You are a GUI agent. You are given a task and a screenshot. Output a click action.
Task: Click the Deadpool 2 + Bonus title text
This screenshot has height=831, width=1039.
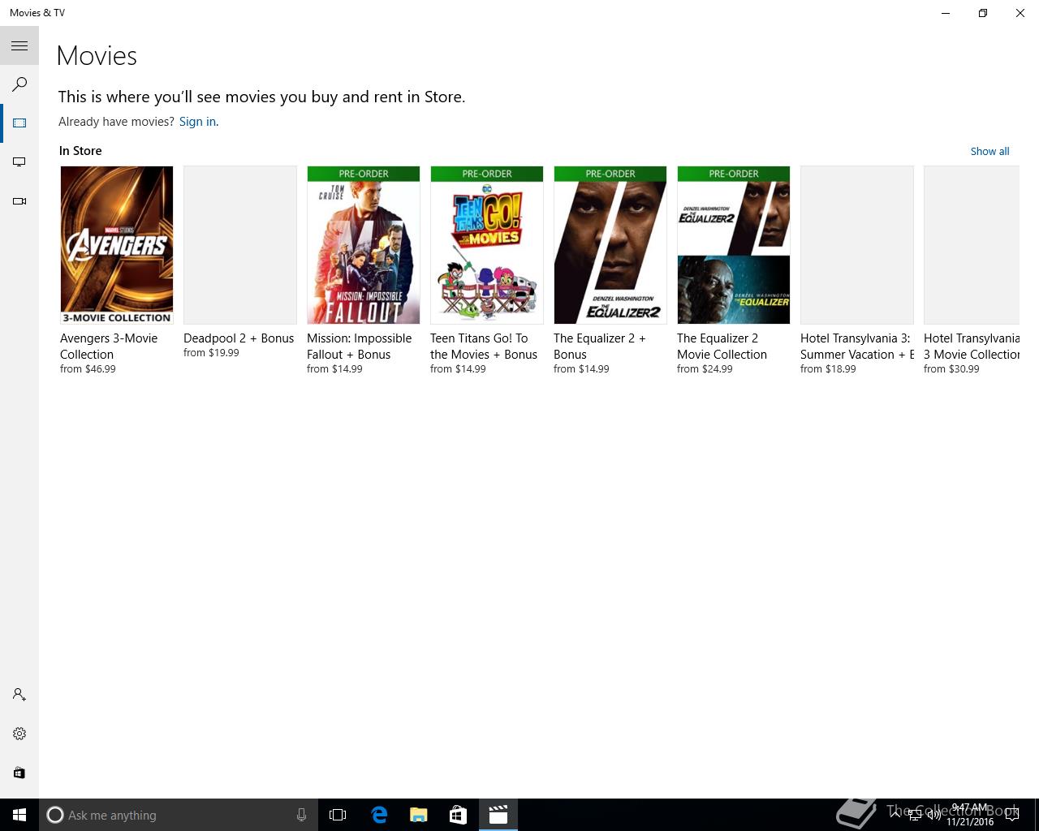239,338
